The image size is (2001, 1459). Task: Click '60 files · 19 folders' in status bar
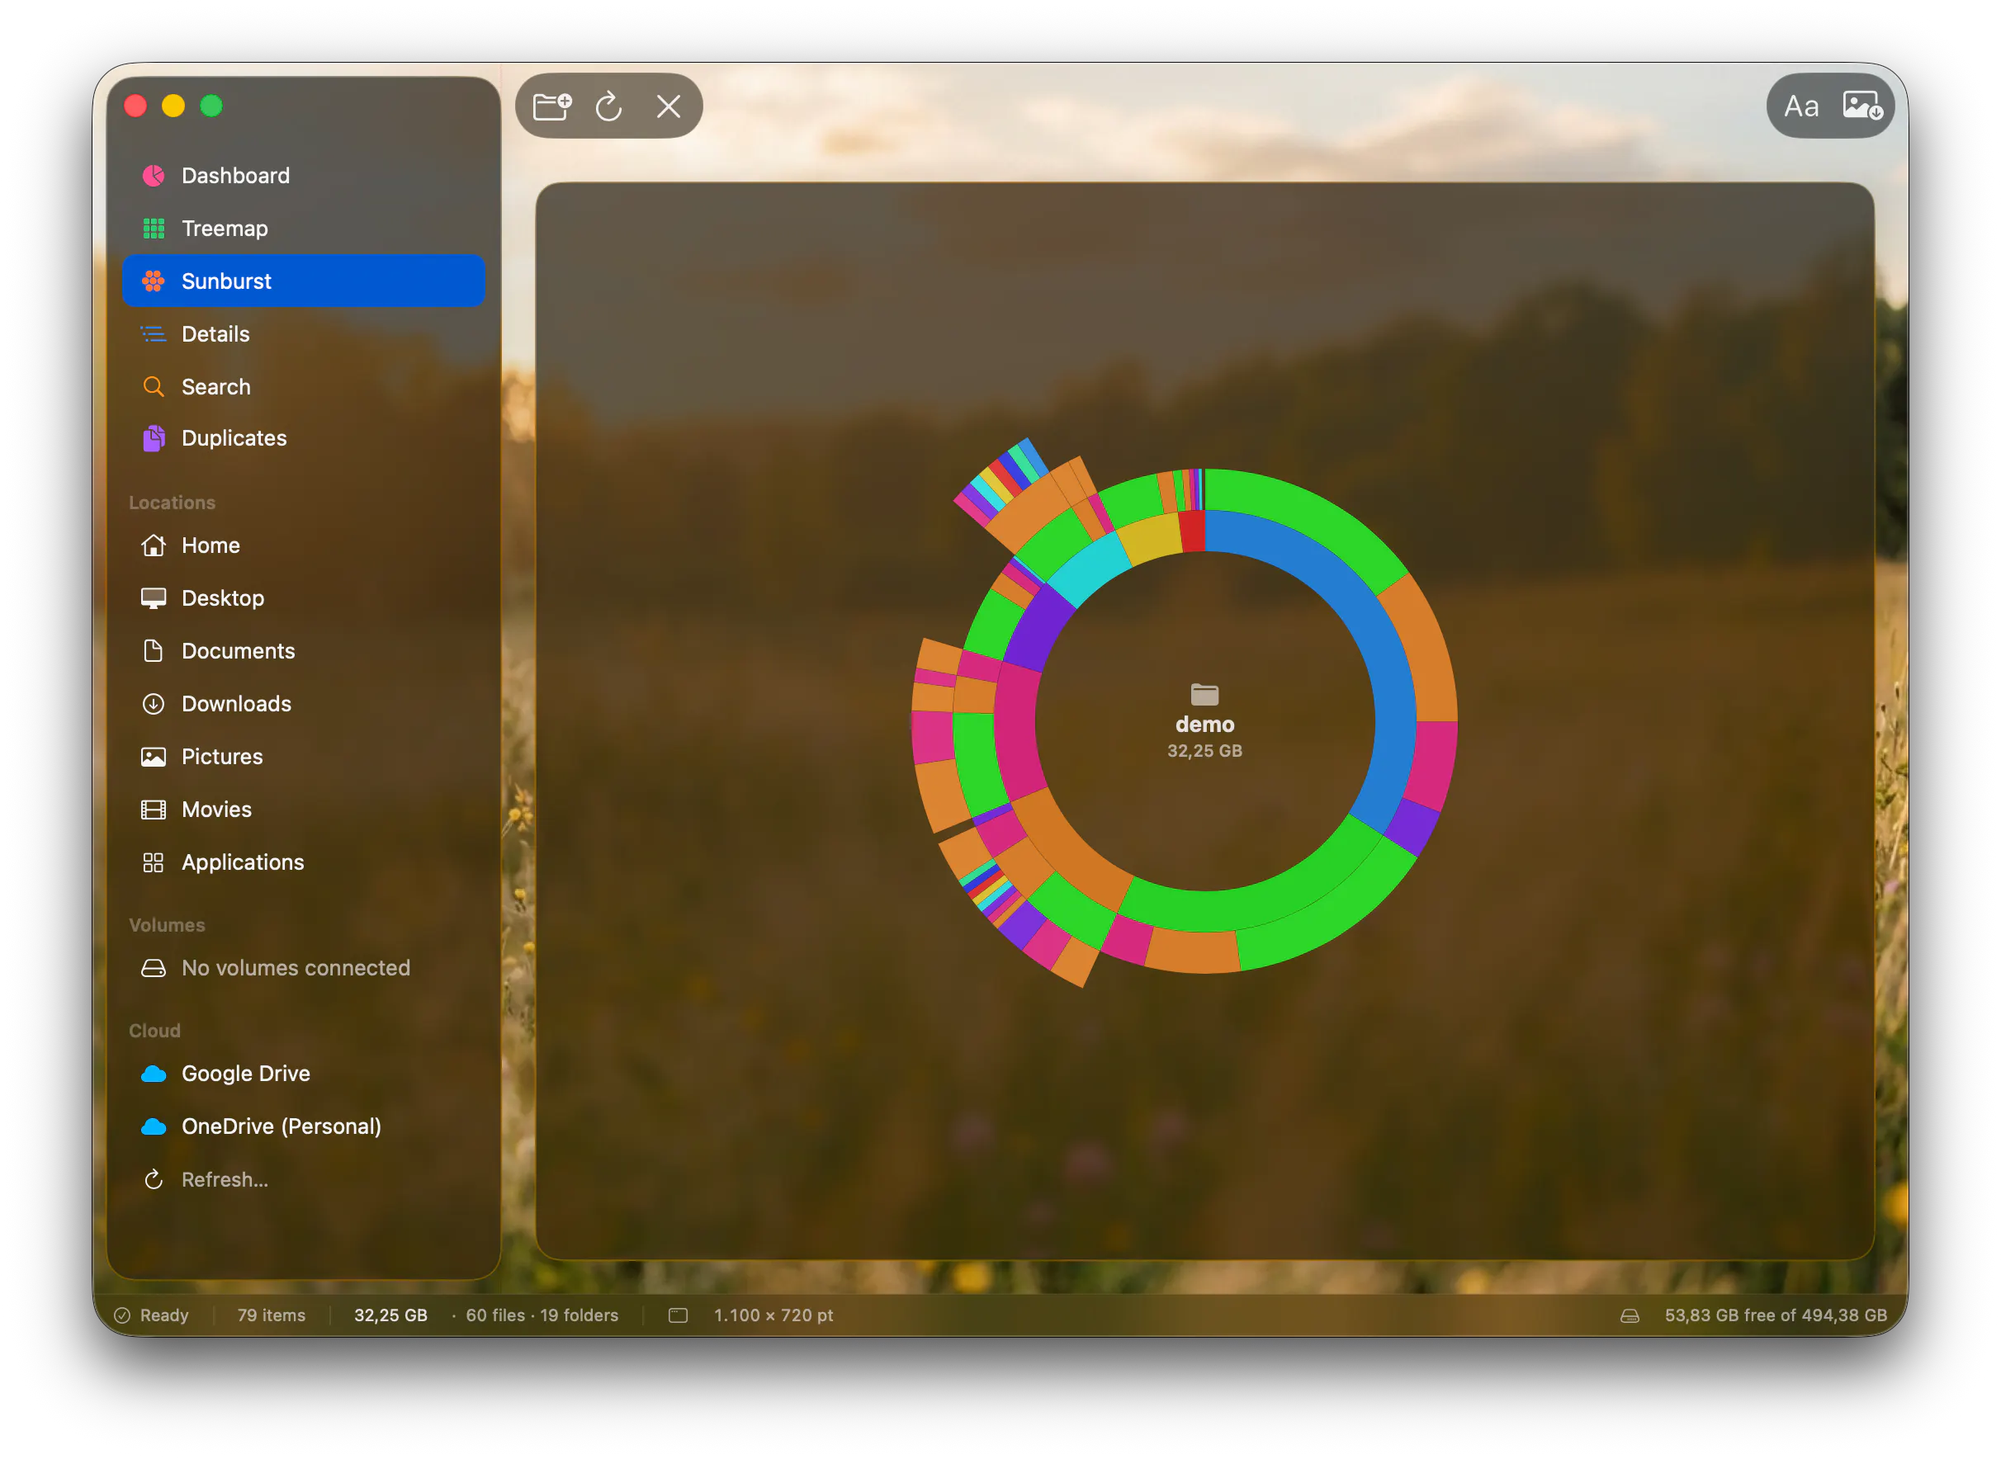[x=542, y=1315]
